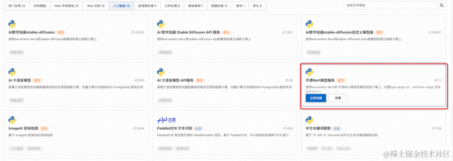Screen dimensions: 453x161
Task: Open the Web 开发框架 25 tab
Action: click(66, 6)
